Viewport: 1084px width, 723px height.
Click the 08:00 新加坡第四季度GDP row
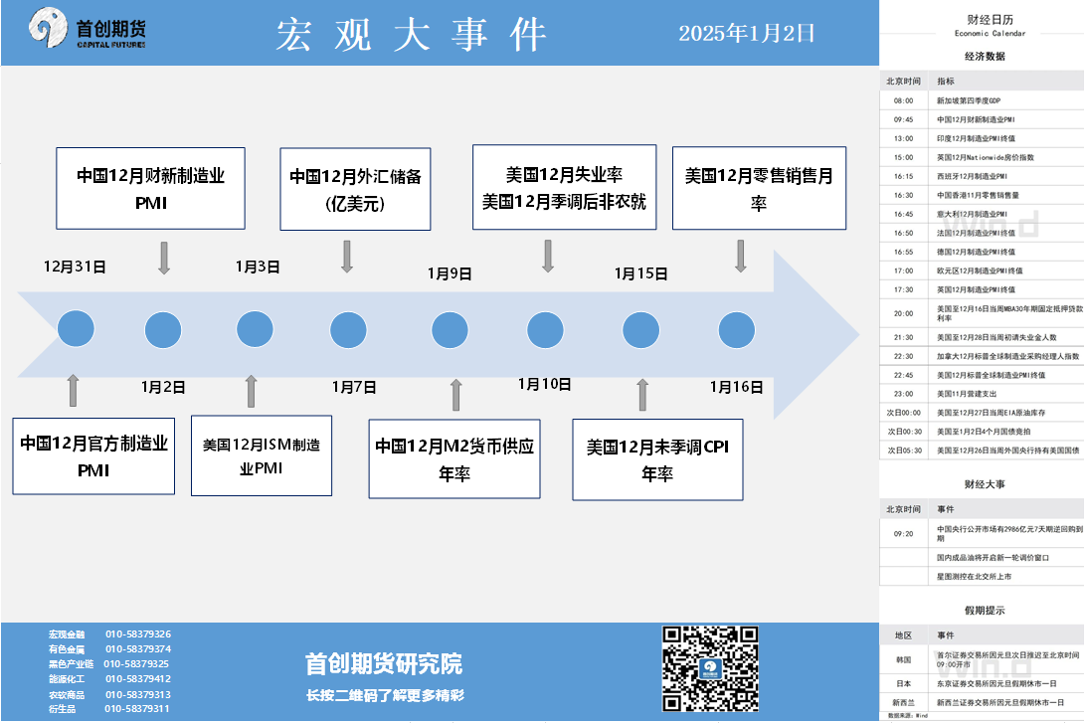[982, 100]
